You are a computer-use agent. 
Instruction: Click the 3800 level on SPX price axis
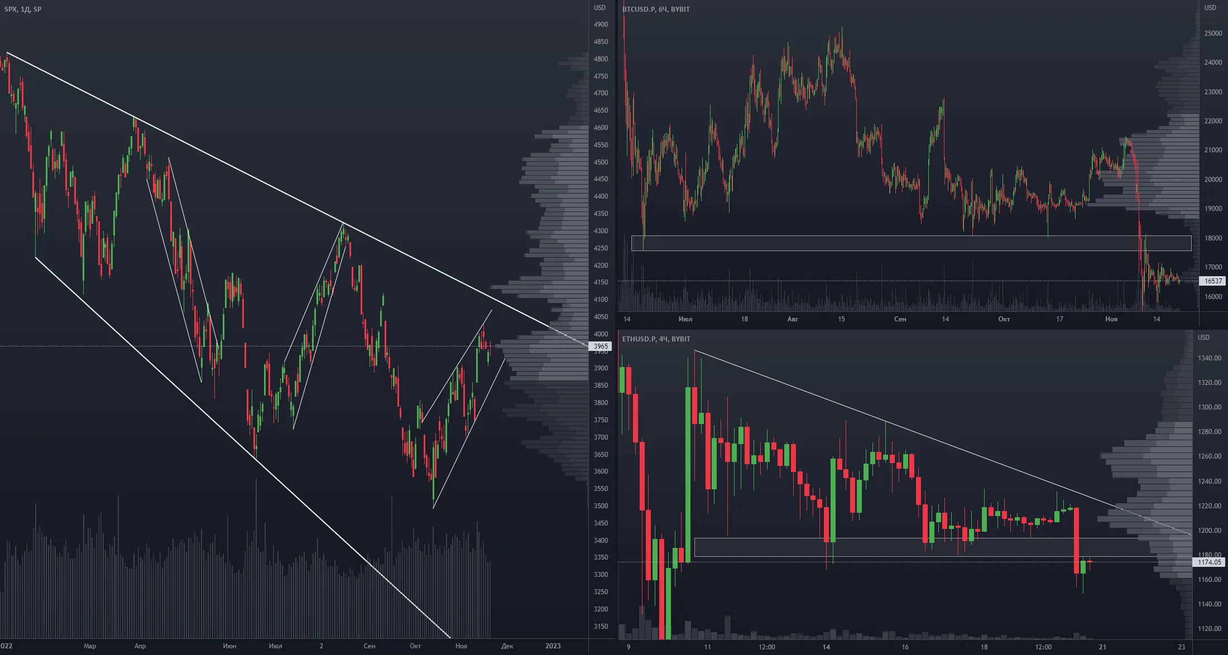(x=601, y=403)
